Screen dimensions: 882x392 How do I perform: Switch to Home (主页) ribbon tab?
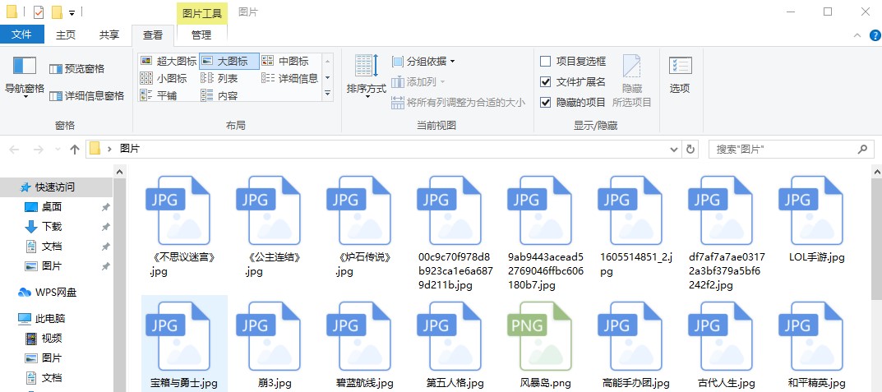[66, 35]
